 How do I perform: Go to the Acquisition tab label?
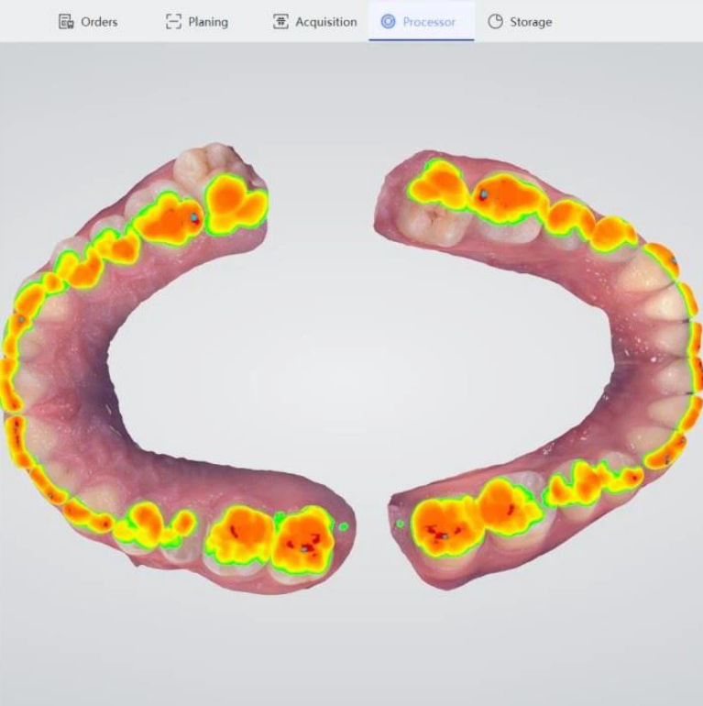[x=326, y=22]
